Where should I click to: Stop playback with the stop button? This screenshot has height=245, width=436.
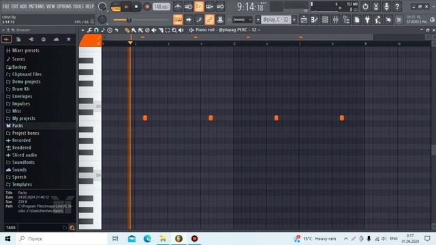(x=136, y=7)
